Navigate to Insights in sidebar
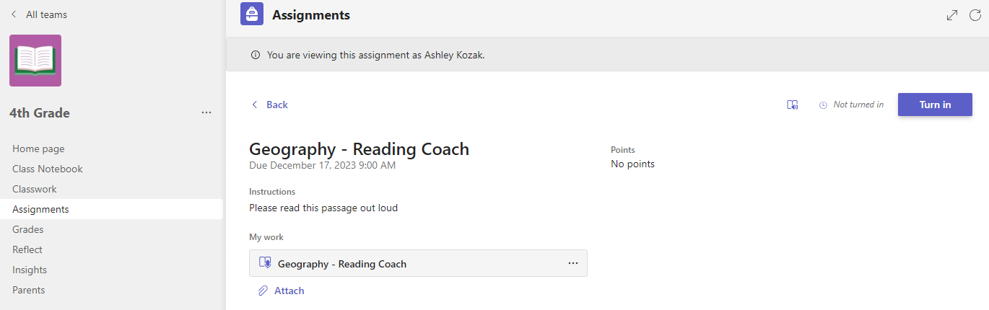Image resolution: width=989 pixels, height=310 pixels. [30, 270]
